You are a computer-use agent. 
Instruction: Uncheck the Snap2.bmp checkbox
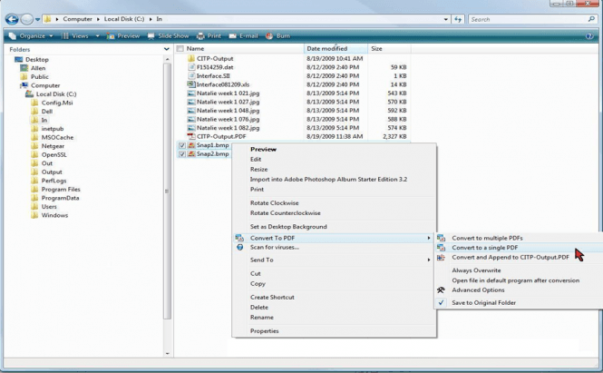click(182, 154)
